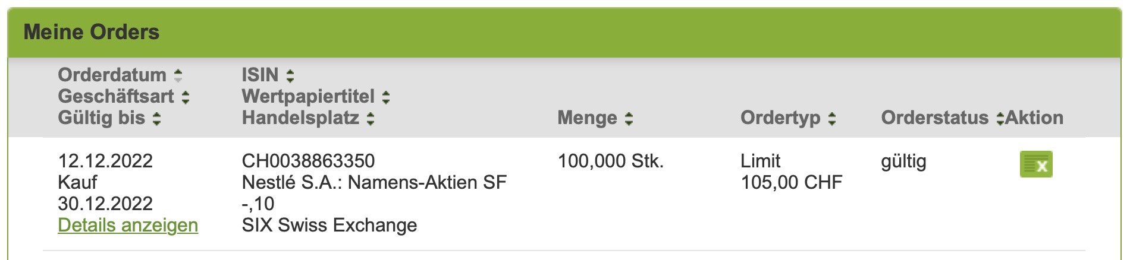1130x260 pixels.
Task: Click the sort arrows beside ISIN
Action: pos(290,75)
